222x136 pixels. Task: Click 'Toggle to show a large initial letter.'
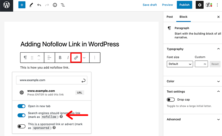(189, 106)
